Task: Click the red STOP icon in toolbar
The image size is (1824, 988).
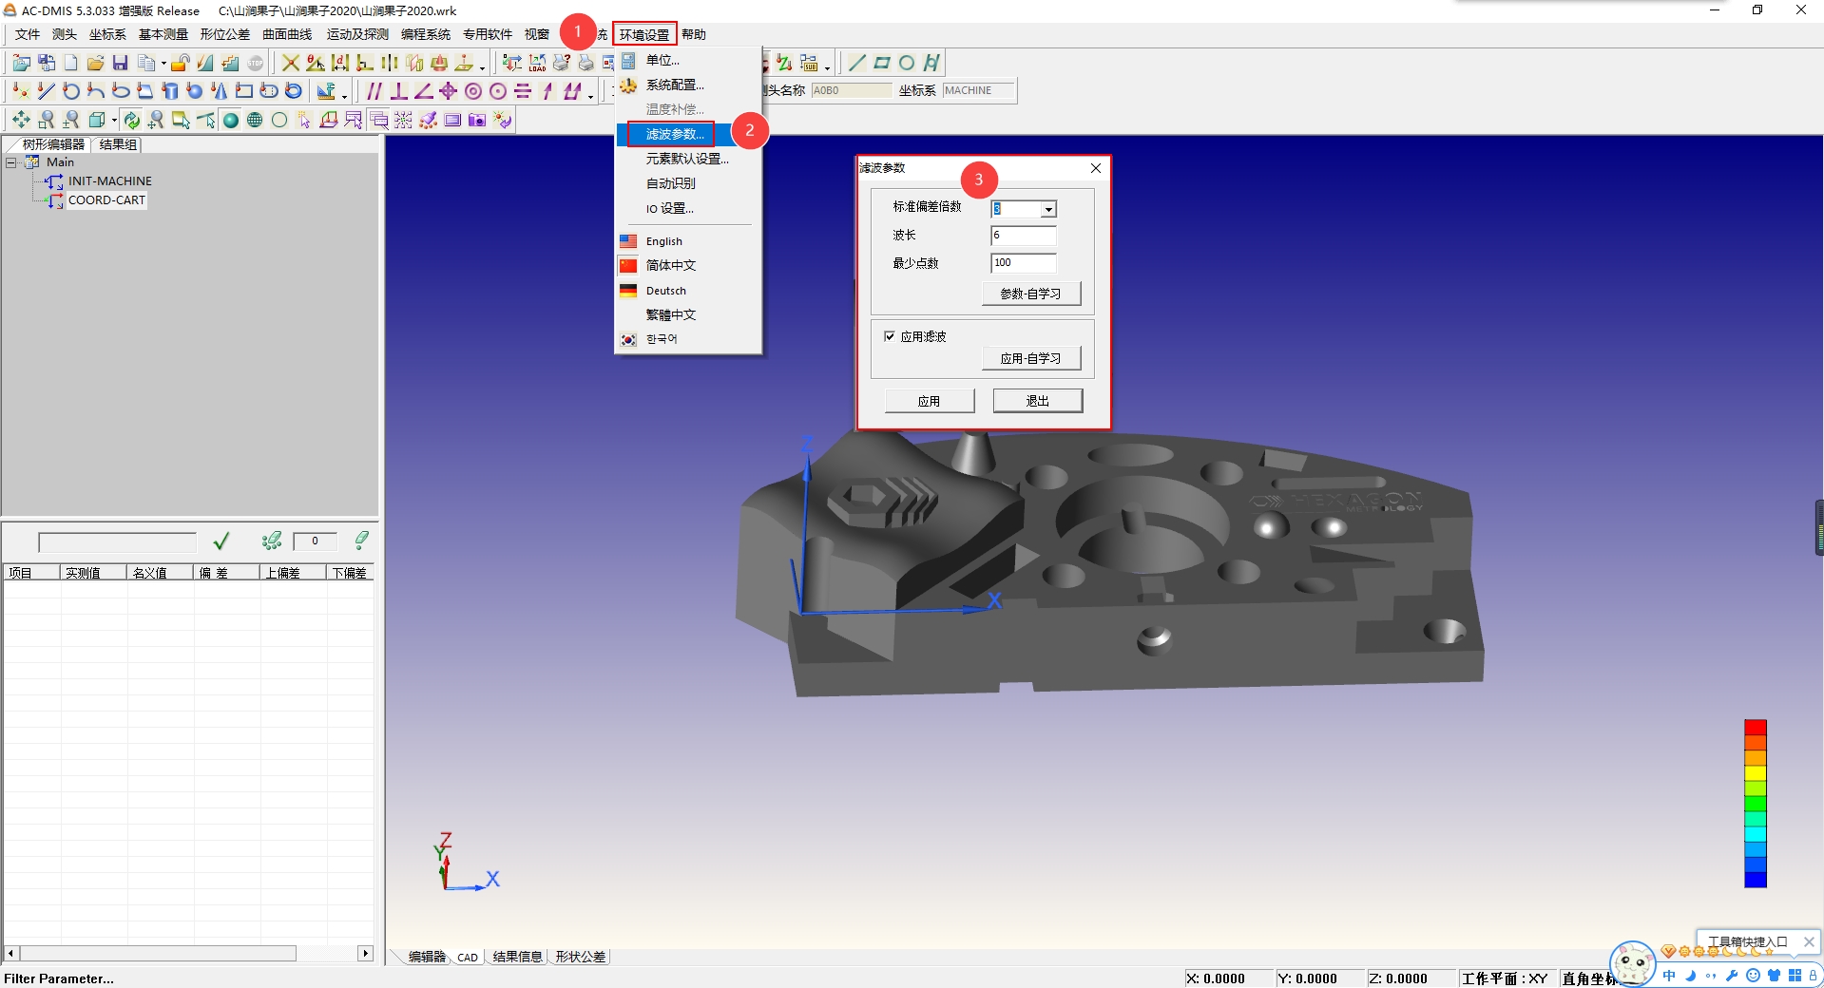Action: click(x=256, y=63)
